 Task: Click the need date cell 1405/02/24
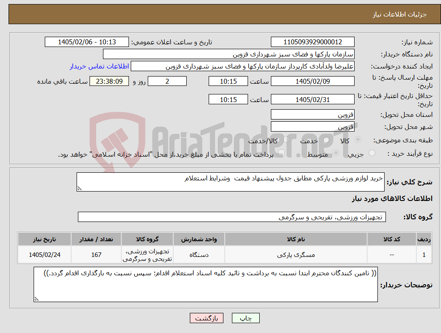pyautogui.click(x=44, y=255)
